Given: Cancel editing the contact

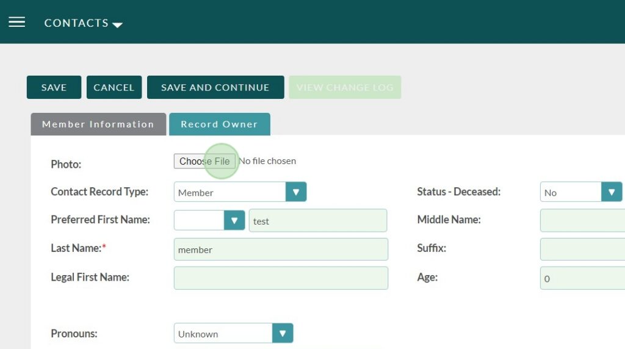Looking at the screenshot, I should click(114, 87).
